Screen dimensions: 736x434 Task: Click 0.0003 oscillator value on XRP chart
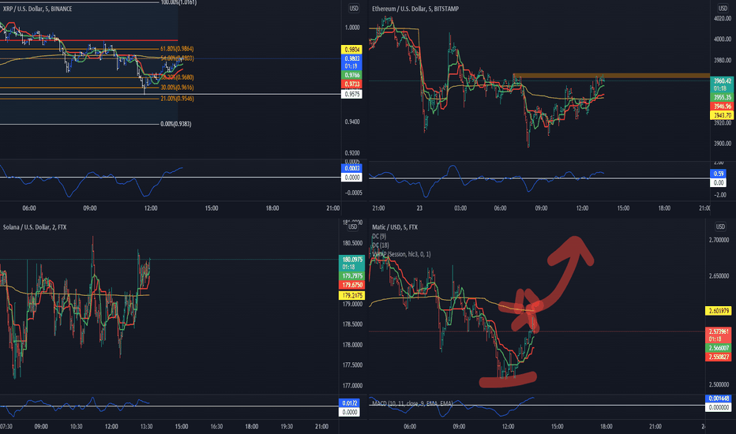click(x=351, y=168)
